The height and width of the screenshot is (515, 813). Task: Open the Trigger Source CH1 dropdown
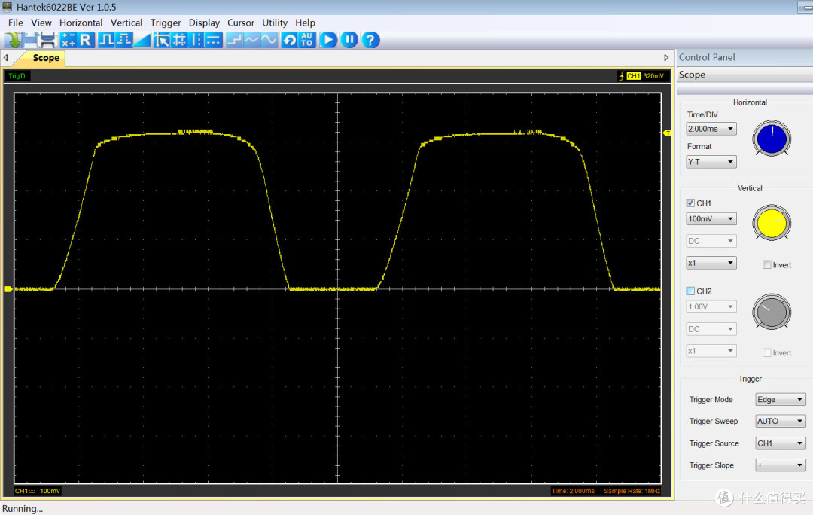coord(781,443)
